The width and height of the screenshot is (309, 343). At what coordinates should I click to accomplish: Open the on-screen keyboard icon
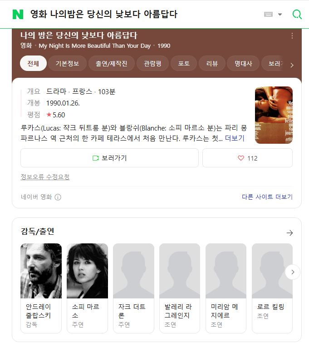tap(268, 15)
